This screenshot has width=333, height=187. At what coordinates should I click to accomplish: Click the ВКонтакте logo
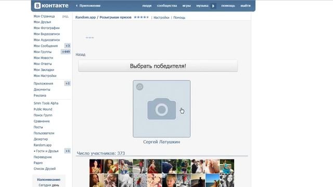pyautogui.click(x=52, y=6)
